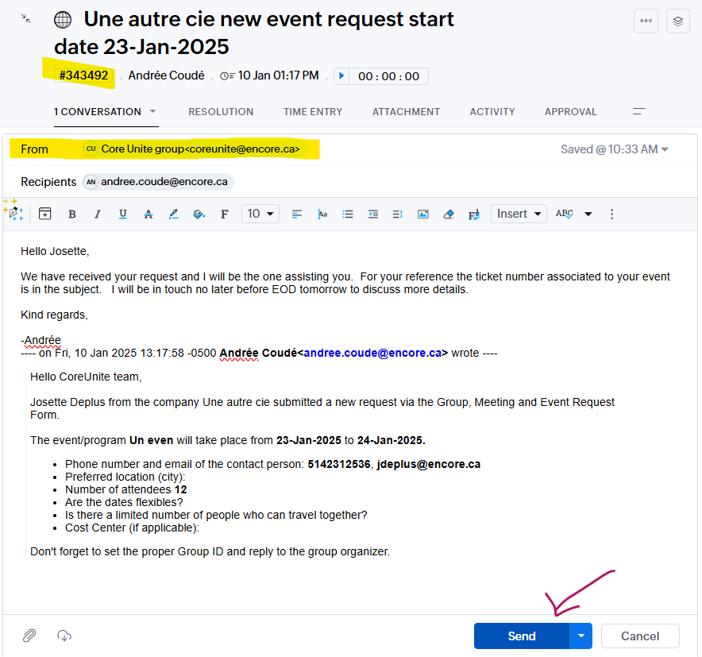
Task: Expand the Insert dropdown menu
Action: click(519, 214)
